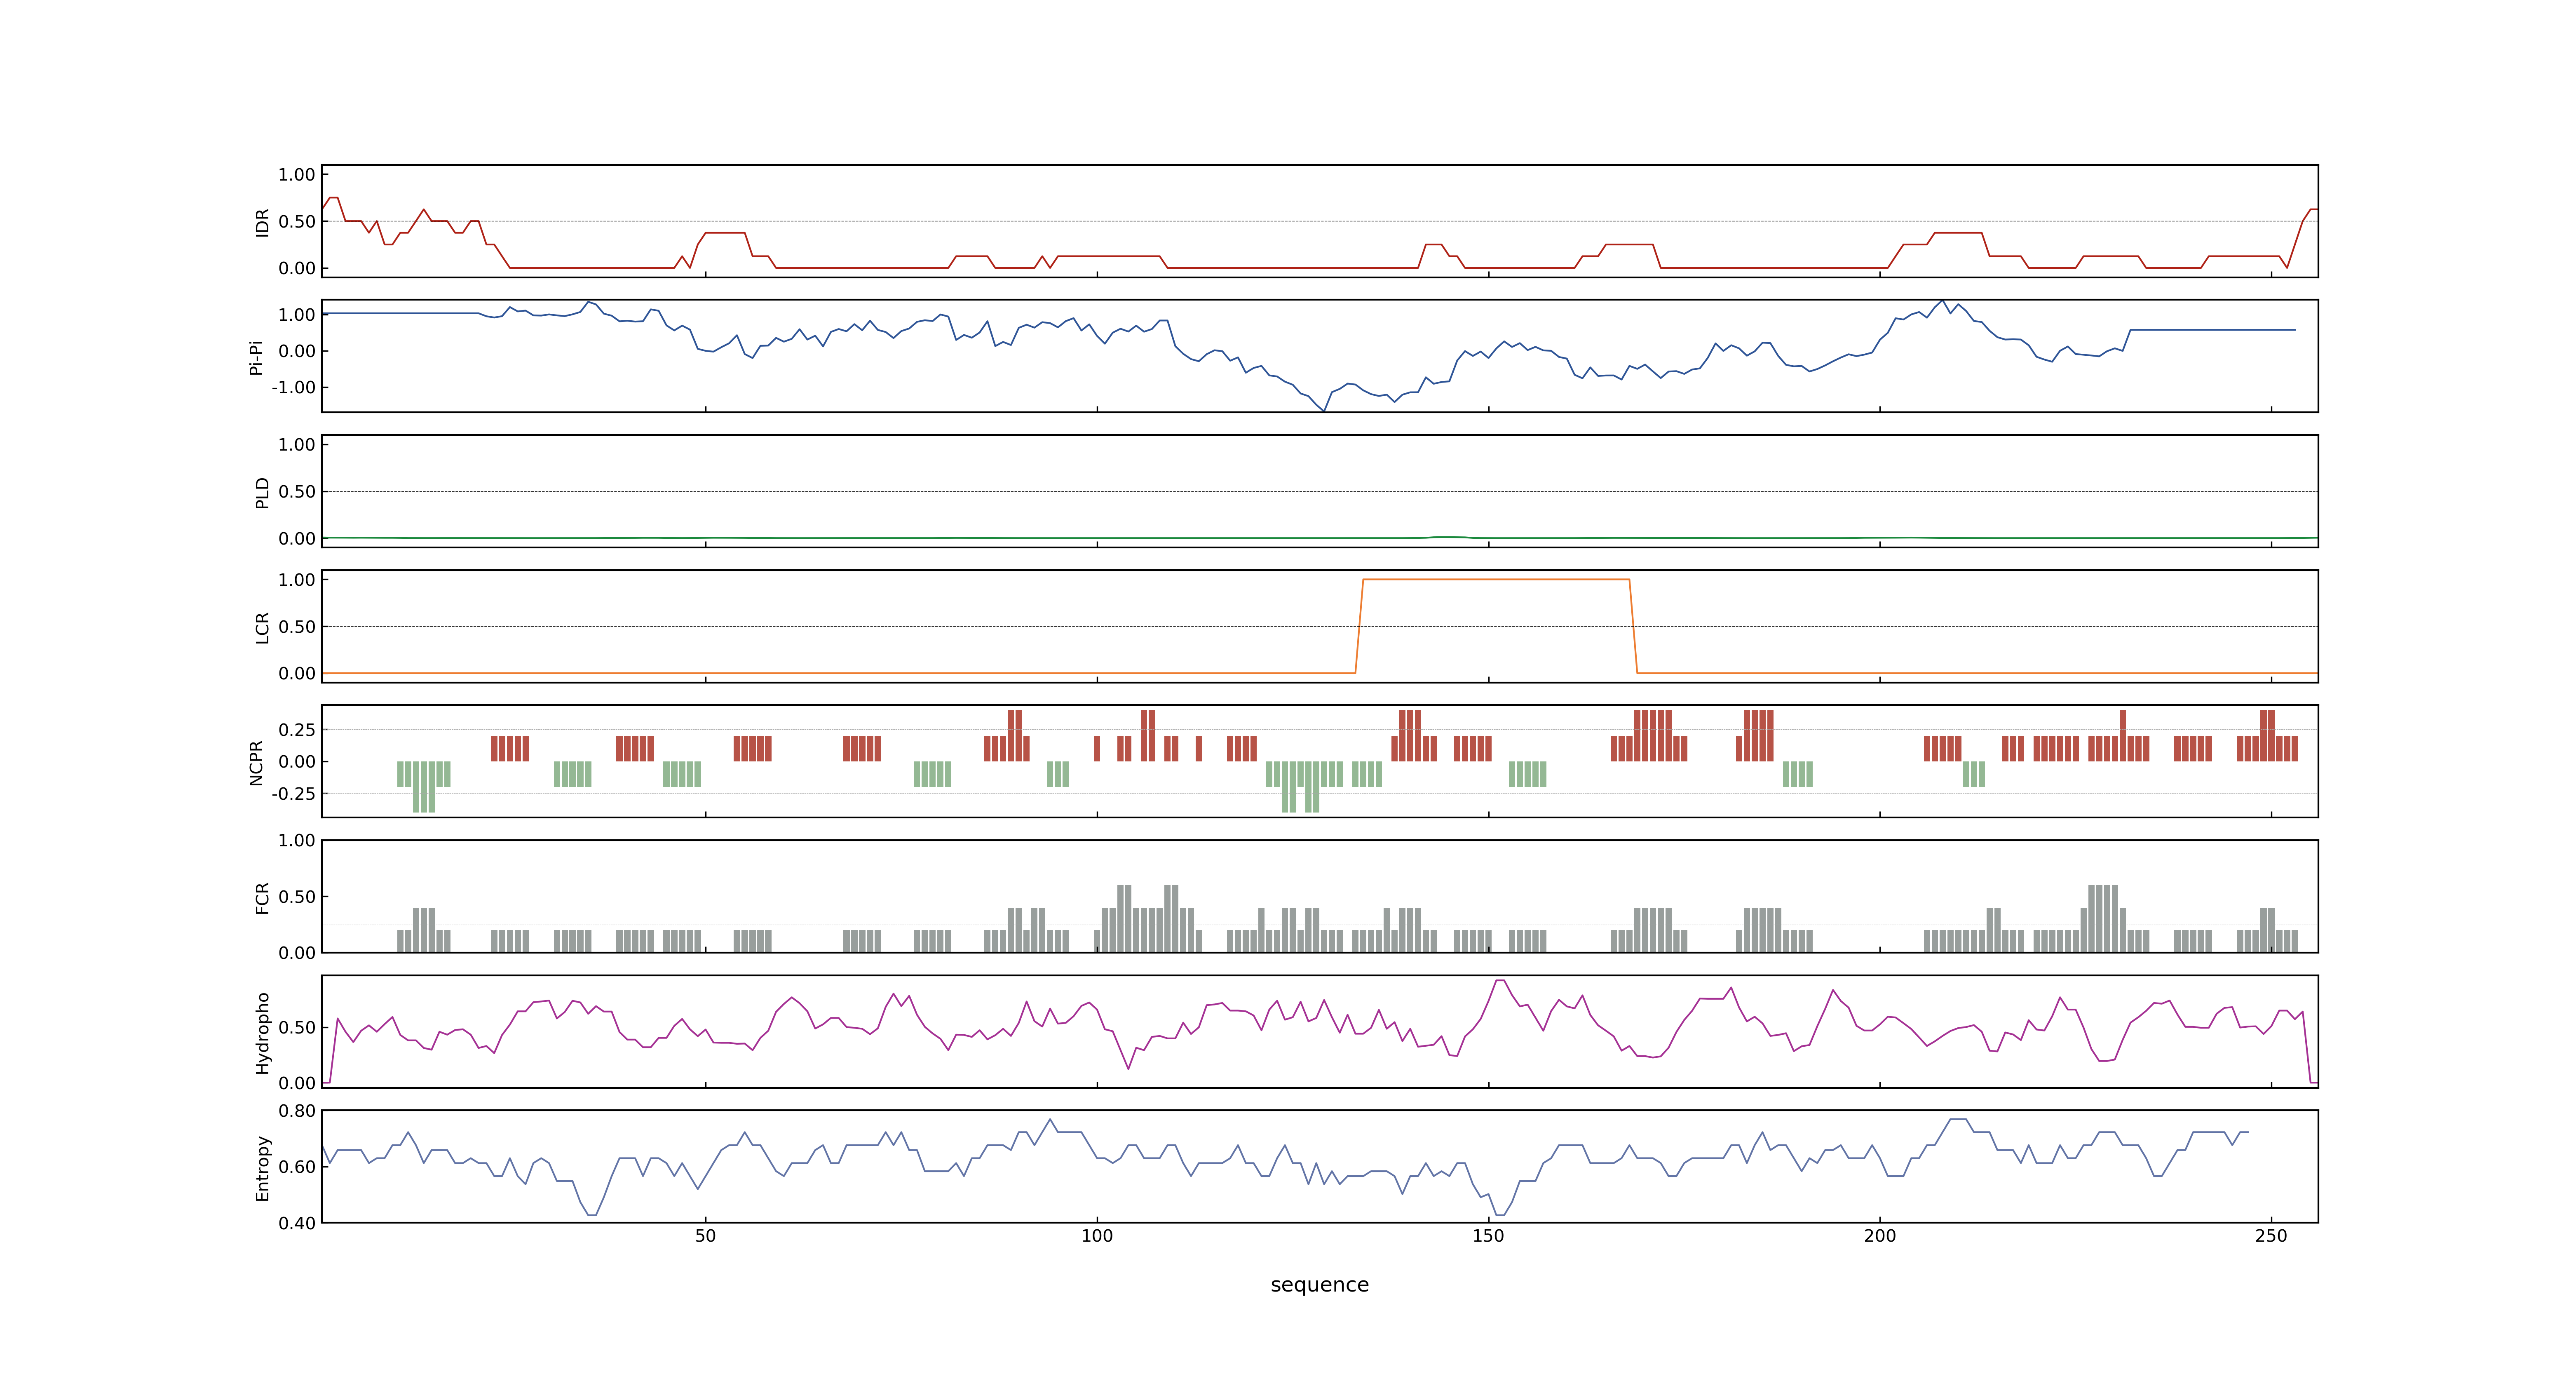Click the 0.25 tick on NCPR axis
2576x1374 pixels.
pos(297,730)
